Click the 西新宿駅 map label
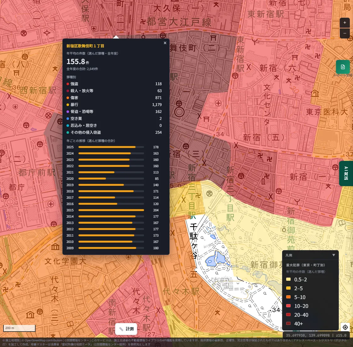This screenshot has height=347, width=353. click(38, 91)
